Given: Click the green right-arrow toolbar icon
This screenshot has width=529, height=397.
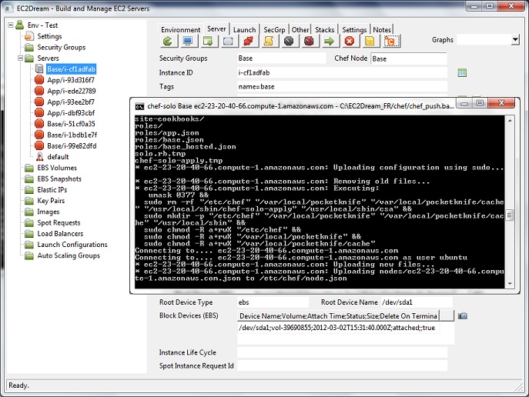Looking at the screenshot, I should (330, 41).
